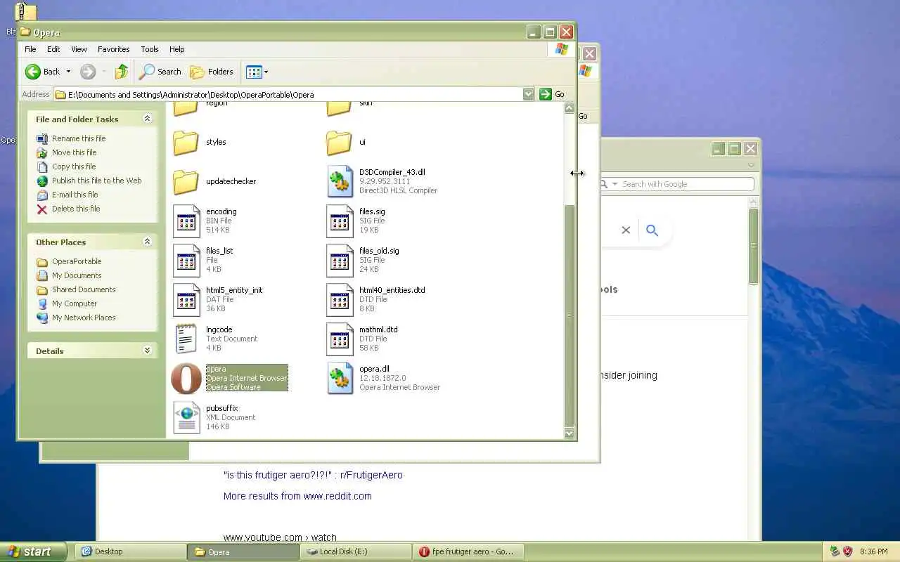The height and width of the screenshot is (562, 900).
Task: Open the View menu
Action: [79, 49]
